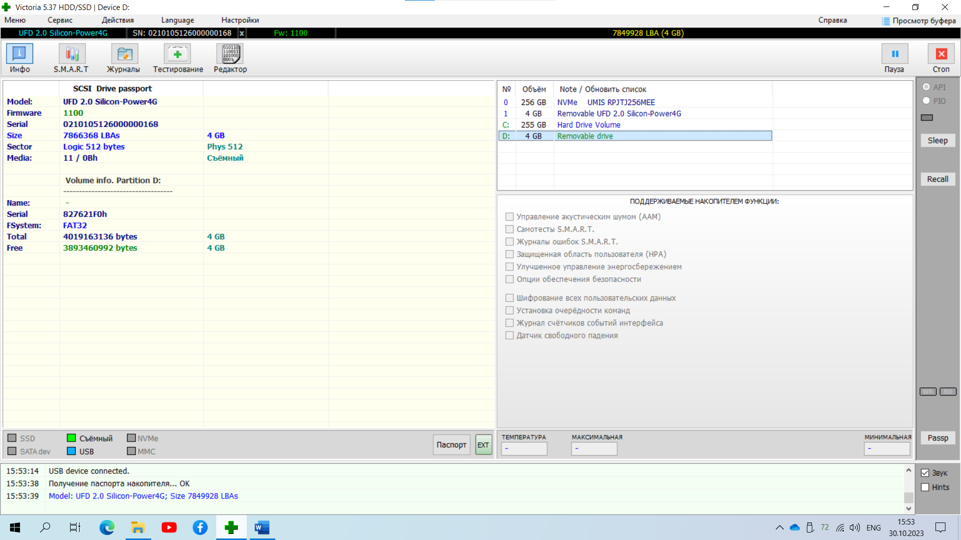Click the Passp button

click(x=937, y=438)
